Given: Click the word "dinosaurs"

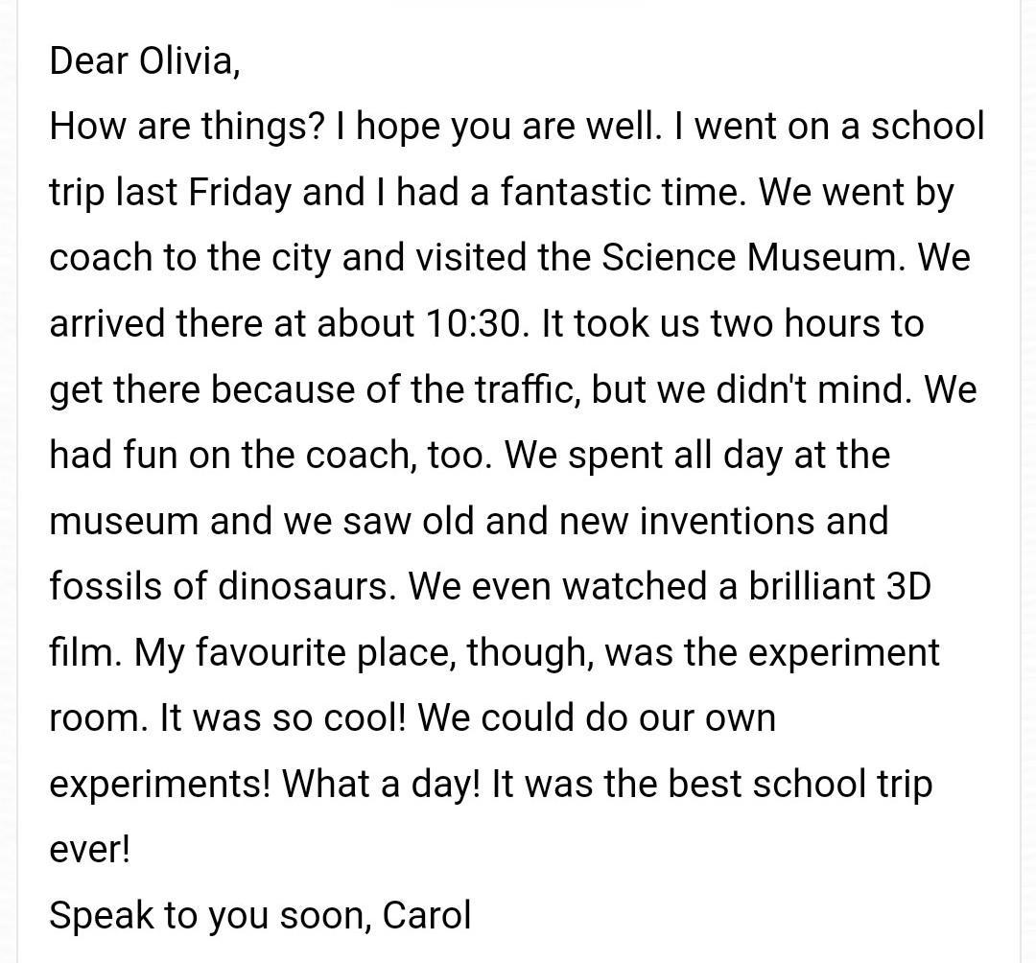Looking at the screenshot, I should (305, 587).
